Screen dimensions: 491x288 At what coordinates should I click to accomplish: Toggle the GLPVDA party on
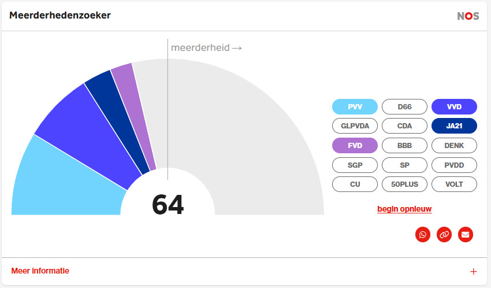(x=355, y=126)
